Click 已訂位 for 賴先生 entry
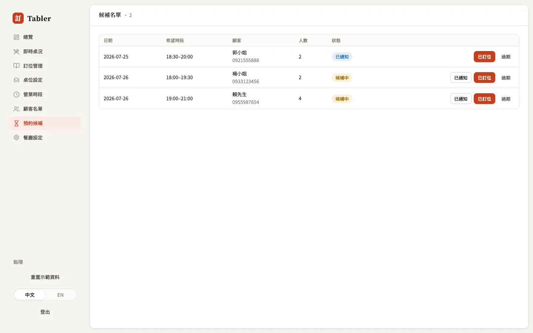Viewport: 533px width, 333px height. (x=484, y=99)
